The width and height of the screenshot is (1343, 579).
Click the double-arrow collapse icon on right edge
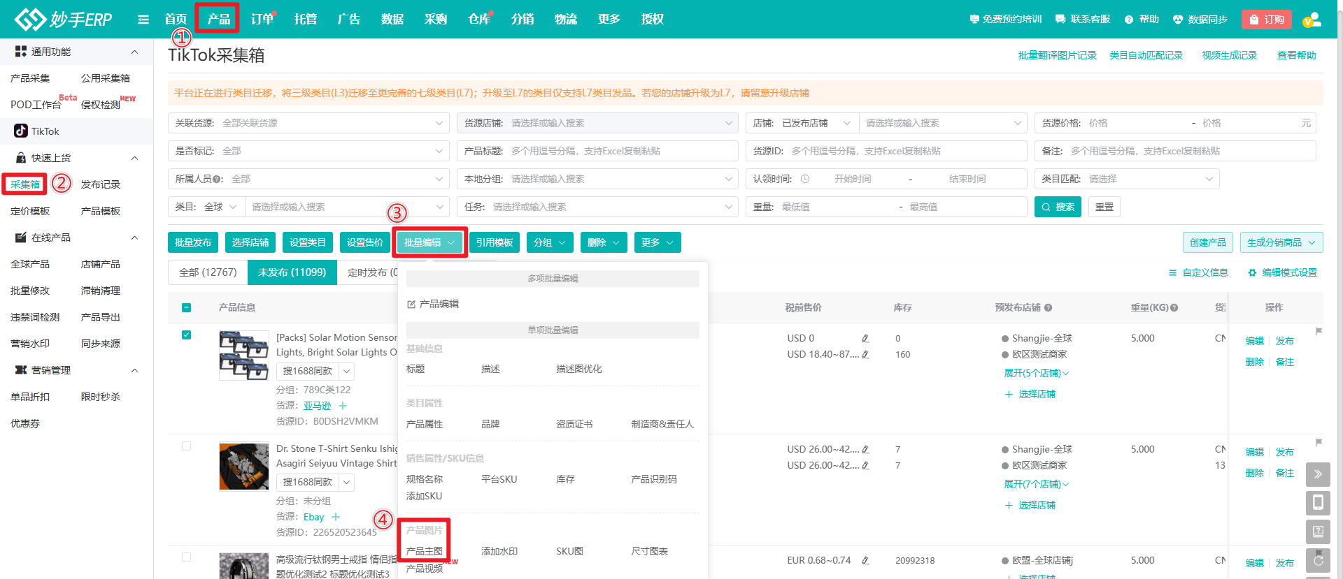pyautogui.click(x=1318, y=474)
